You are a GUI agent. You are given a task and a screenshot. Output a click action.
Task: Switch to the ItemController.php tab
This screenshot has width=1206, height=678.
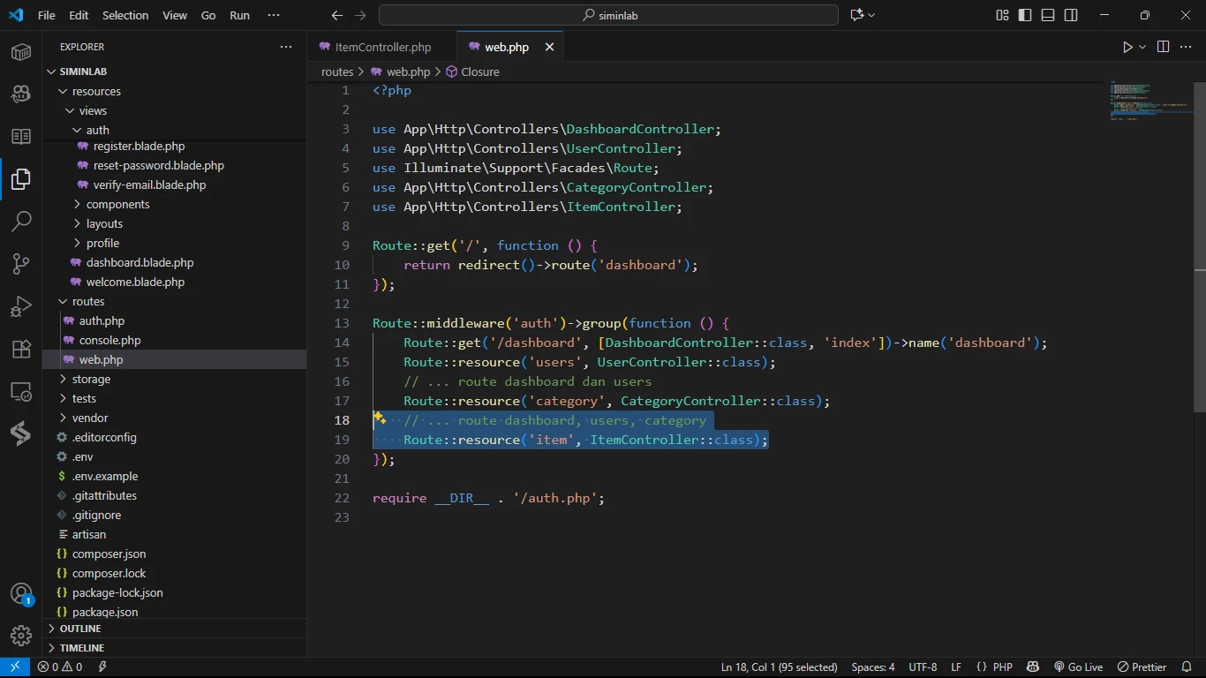[382, 47]
